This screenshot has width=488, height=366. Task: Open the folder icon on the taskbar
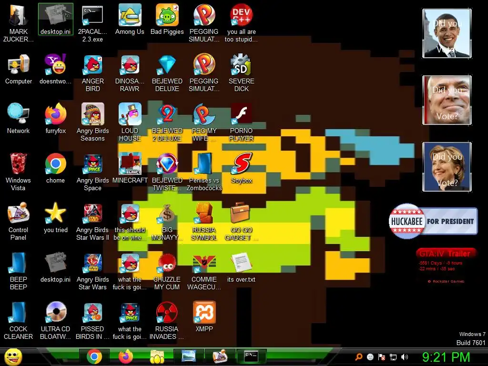coord(157,356)
